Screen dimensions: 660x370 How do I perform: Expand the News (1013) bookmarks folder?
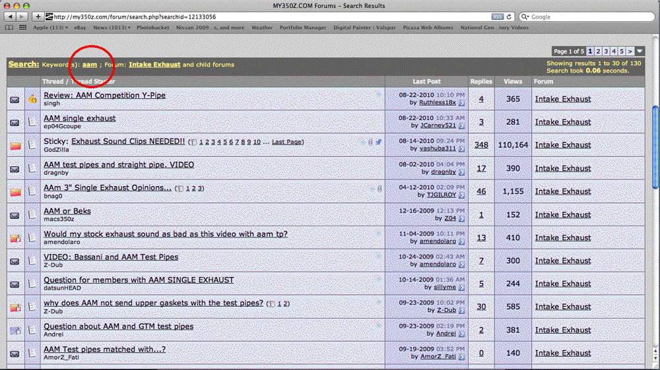(x=112, y=28)
